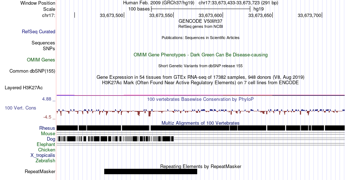Click the GTEx Gene Expression track title
Screen dimensions: 345x180
point(200,77)
